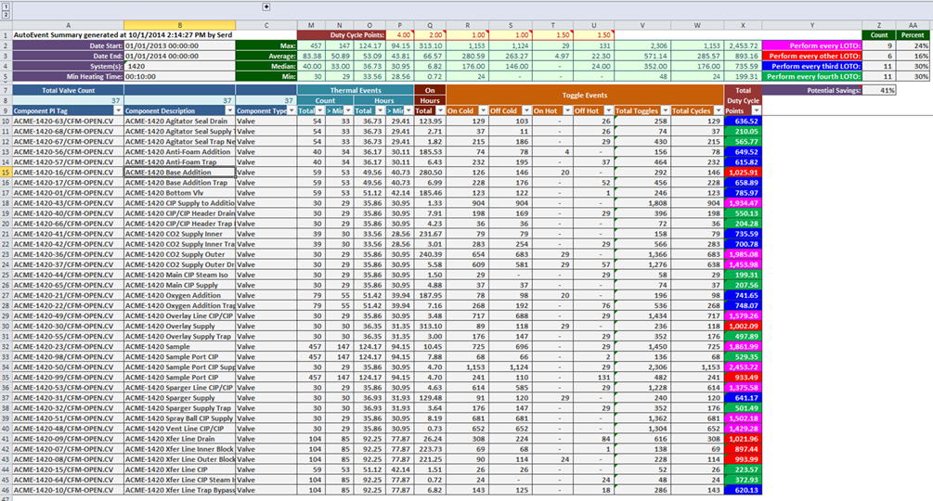The height and width of the screenshot is (501, 933).
Task: Open Duty Cycle Points filter dropdown
Action: [x=756, y=110]
